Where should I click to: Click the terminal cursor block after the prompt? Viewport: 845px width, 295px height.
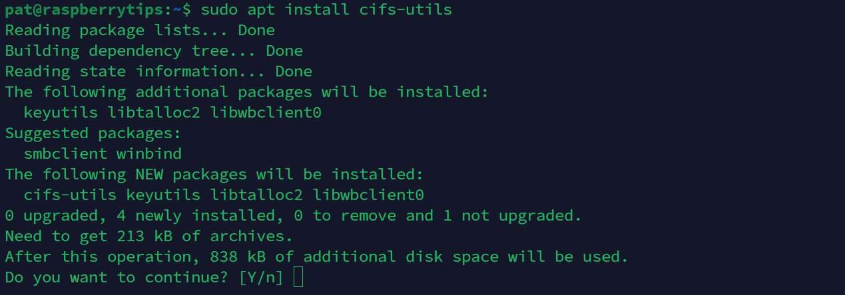(x=298, y=277)
